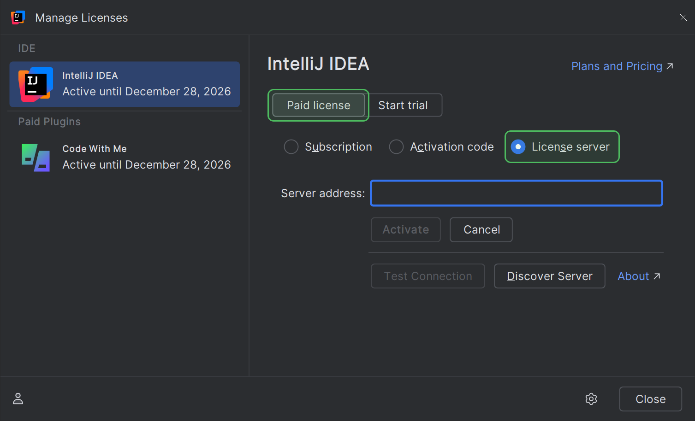
Task: Click the dialog close X icon
Action: coord(683,17)
